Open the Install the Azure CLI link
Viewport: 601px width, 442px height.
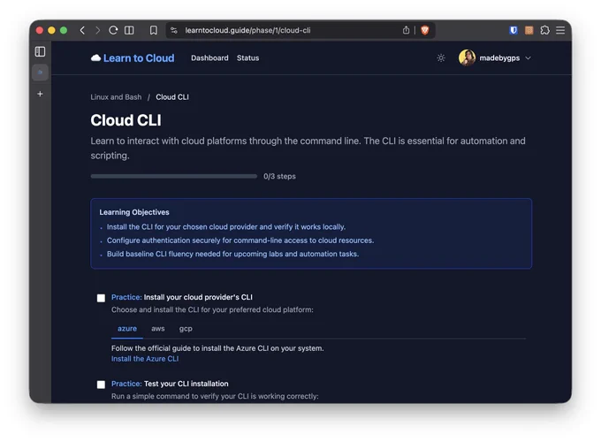tap(145, 359)
